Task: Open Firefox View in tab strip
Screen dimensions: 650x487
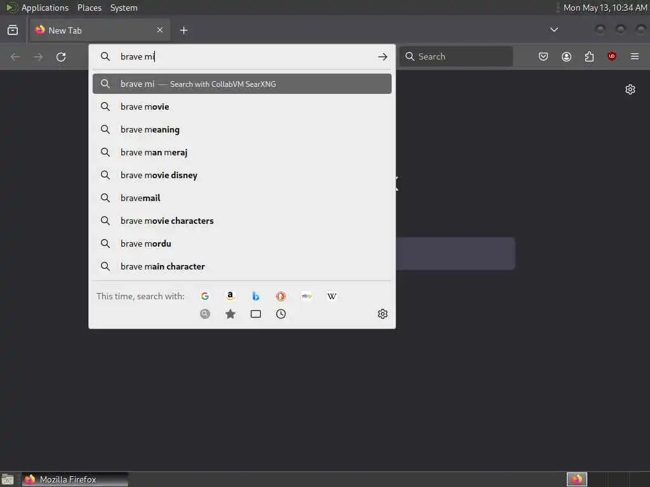Action: coord(13,30)
